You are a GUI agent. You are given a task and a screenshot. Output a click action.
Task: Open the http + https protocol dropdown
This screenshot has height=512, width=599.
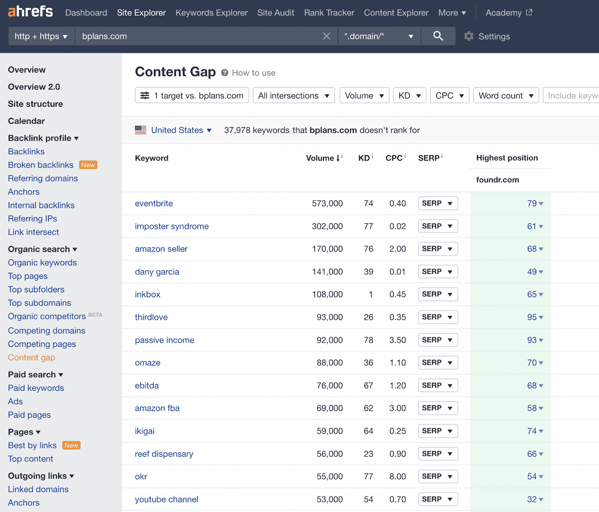click(x=41, y=36)
